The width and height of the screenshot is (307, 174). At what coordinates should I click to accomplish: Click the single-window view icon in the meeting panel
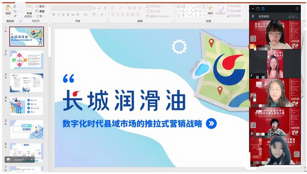258,9
